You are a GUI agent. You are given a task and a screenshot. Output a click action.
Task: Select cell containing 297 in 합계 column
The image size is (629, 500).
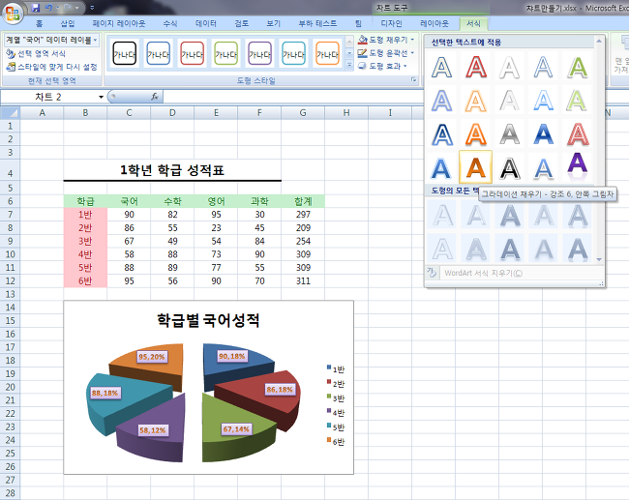303,215
